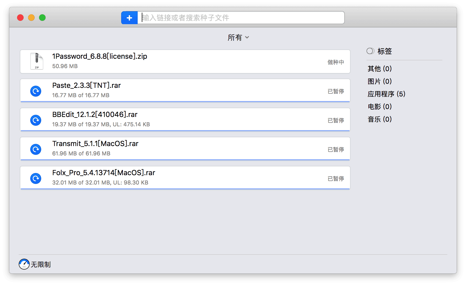Click the resume icon for Transmit_5.1.1[MacOS].rar
This screenshot has width=466, height=285.
(36, 149)
